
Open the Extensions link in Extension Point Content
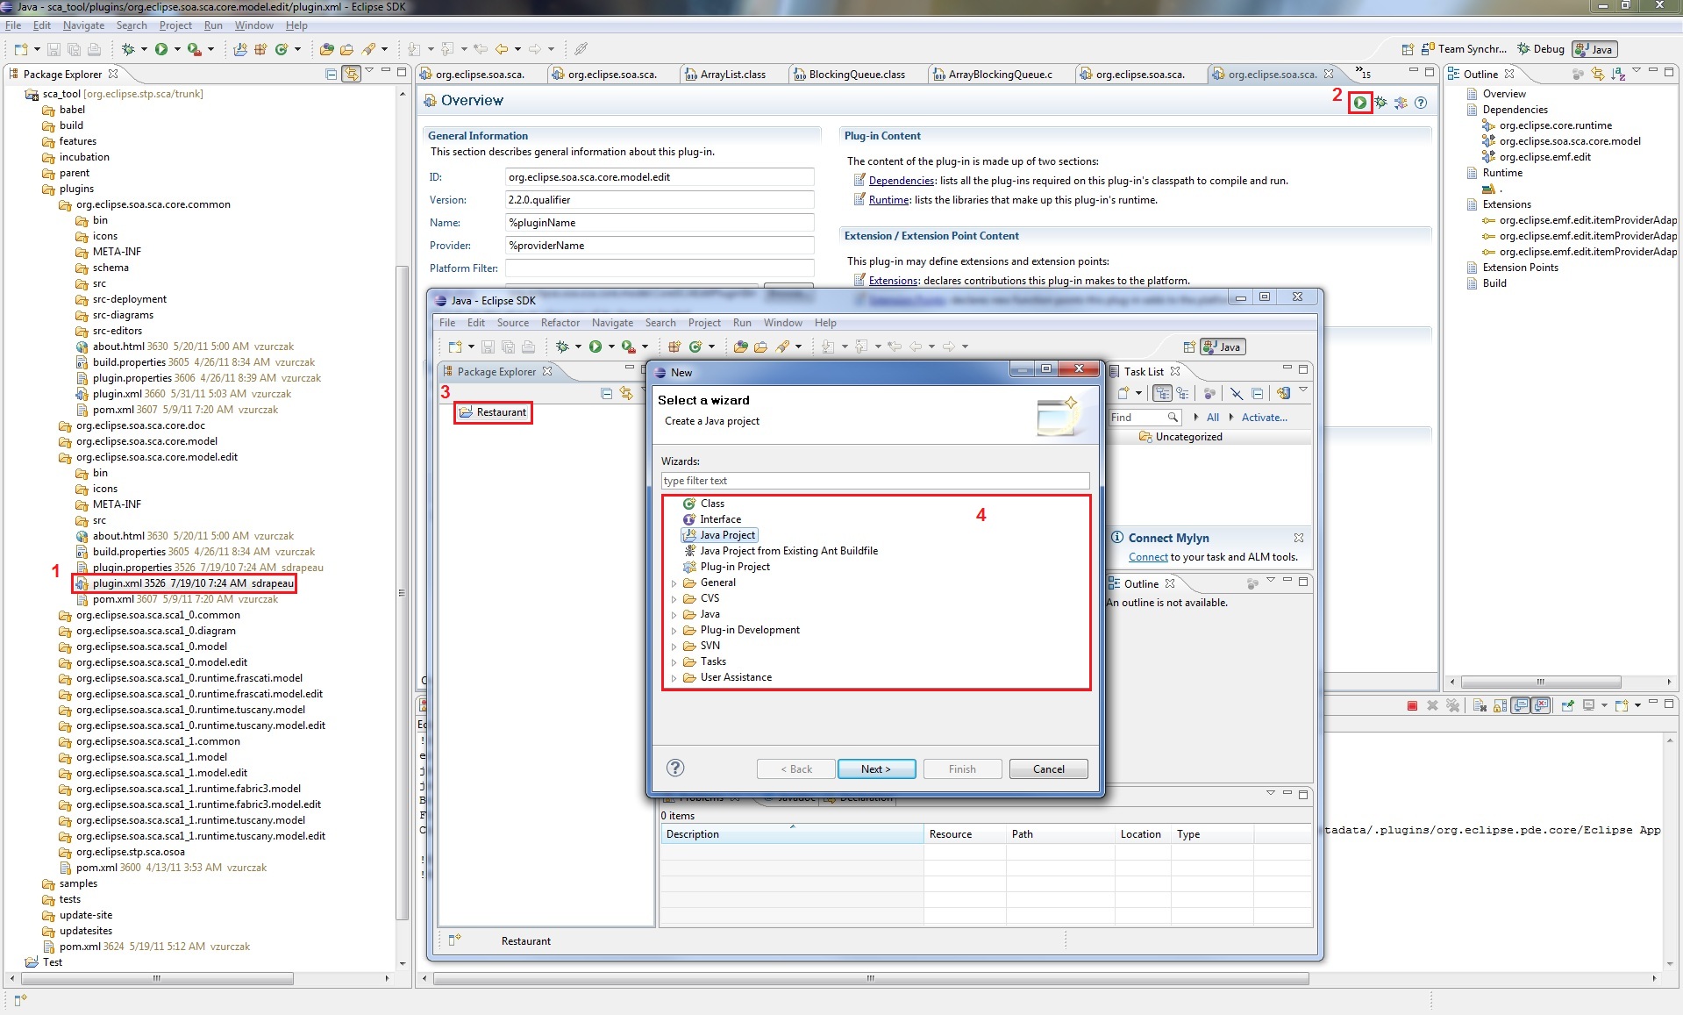pyautogui.click(x=894, y=281)
